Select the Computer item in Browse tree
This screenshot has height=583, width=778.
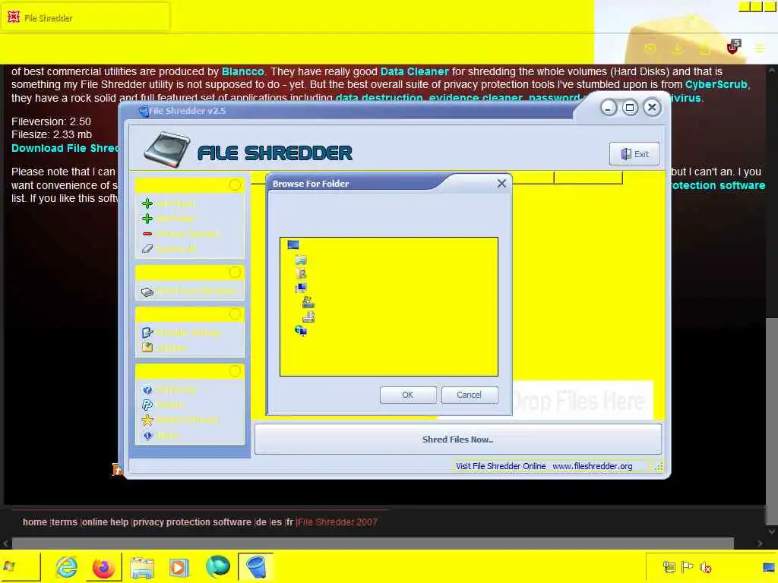[301, 288]
